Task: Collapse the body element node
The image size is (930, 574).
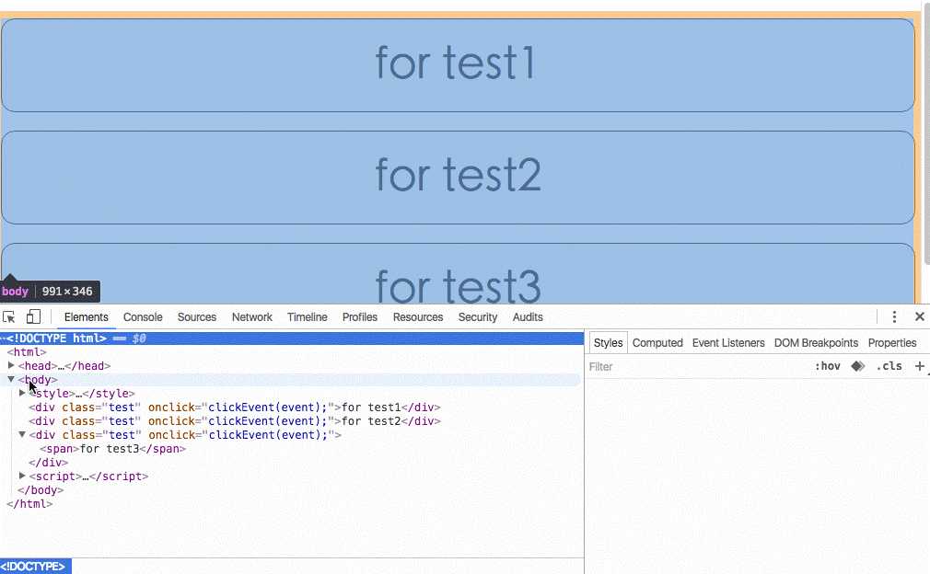Action: tap(11, 379)
